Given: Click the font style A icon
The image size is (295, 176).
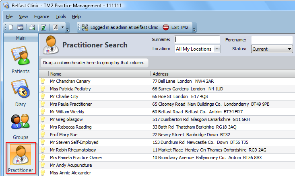Looking at the screenshot, I should [x=56, y=27].
